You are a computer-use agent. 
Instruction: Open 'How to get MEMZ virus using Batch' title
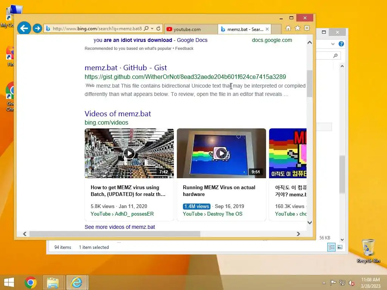coord(128,191)
